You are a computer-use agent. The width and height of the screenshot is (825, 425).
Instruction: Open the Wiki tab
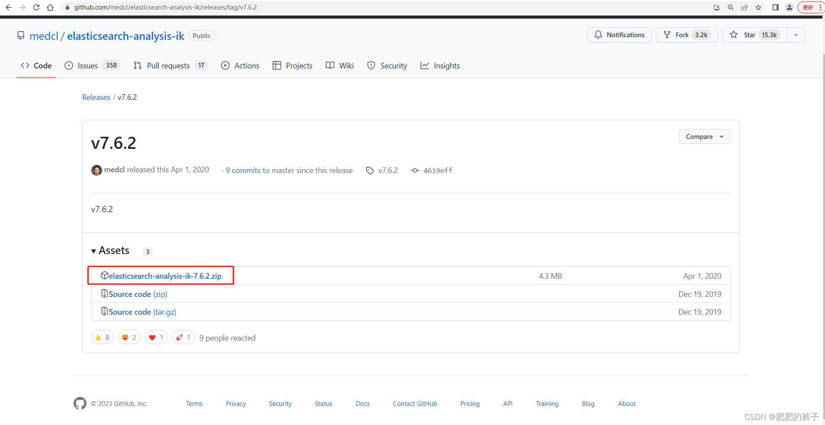click(340, 65)
